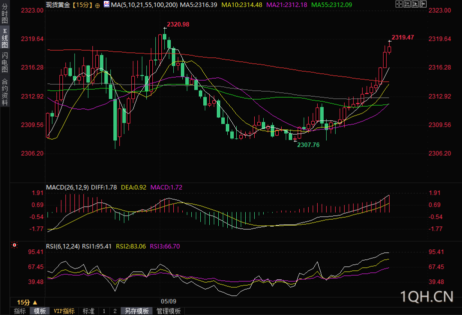Click the MA55:2312.09 value
Viewport: 462px width, 315px height.
click(332, 4)
